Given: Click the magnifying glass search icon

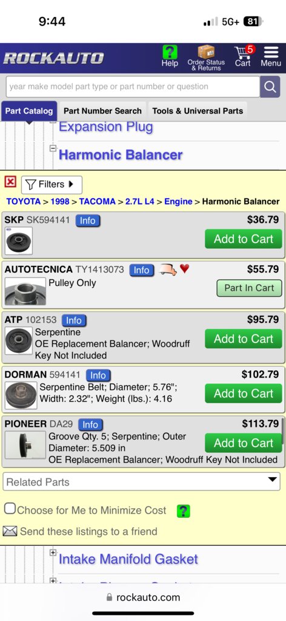Looking at the screenshot, I should [270, 87].
